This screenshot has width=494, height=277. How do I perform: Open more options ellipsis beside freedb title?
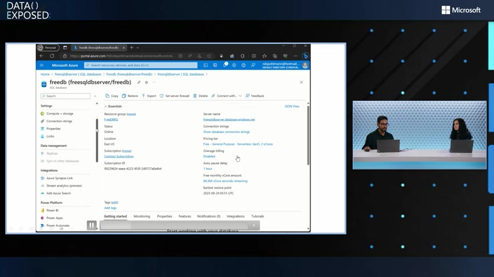coord(154,83)
